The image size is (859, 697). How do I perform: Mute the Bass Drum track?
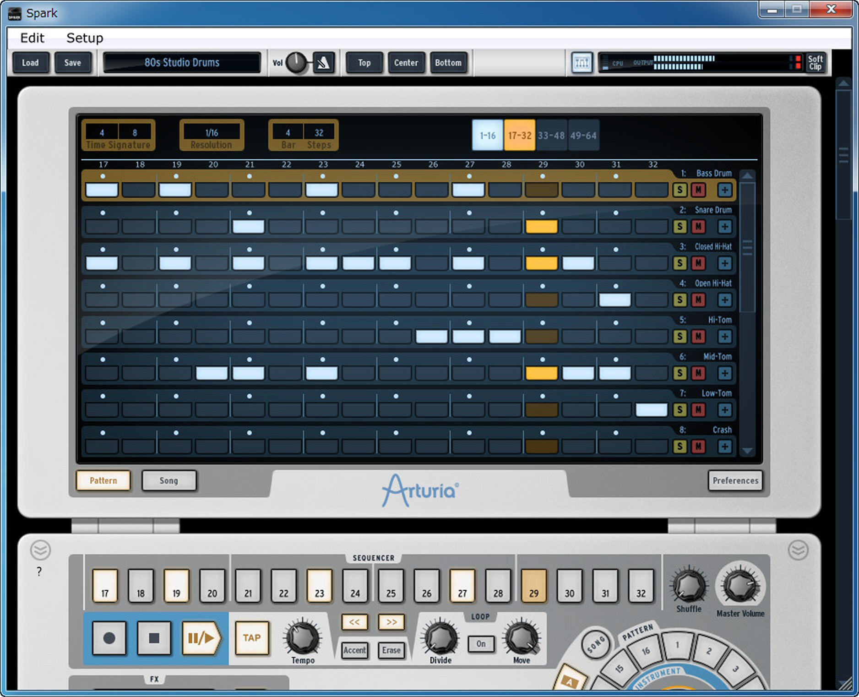pyautogui.click(x=698, y=190)
